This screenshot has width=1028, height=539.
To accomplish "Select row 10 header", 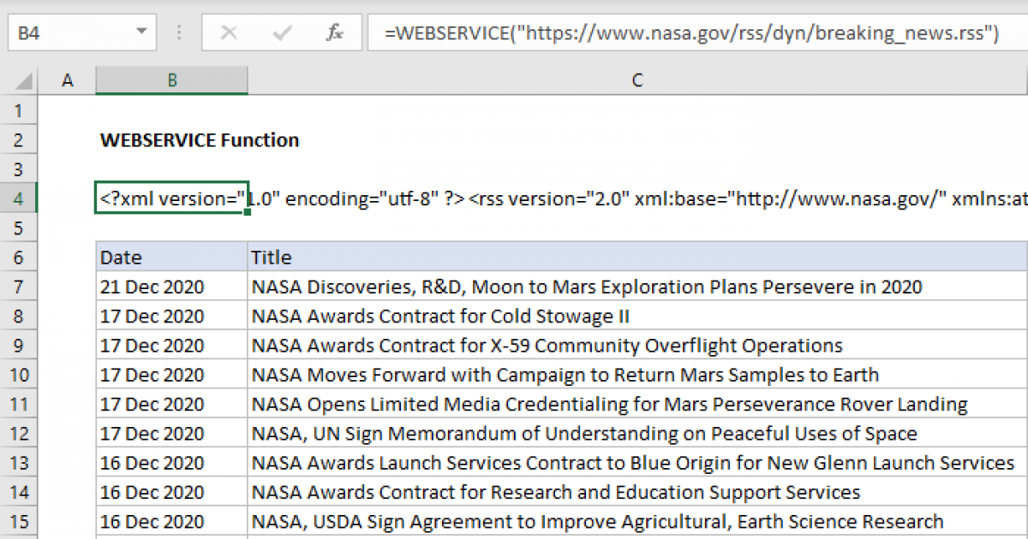I will click(x=20, y=375).
